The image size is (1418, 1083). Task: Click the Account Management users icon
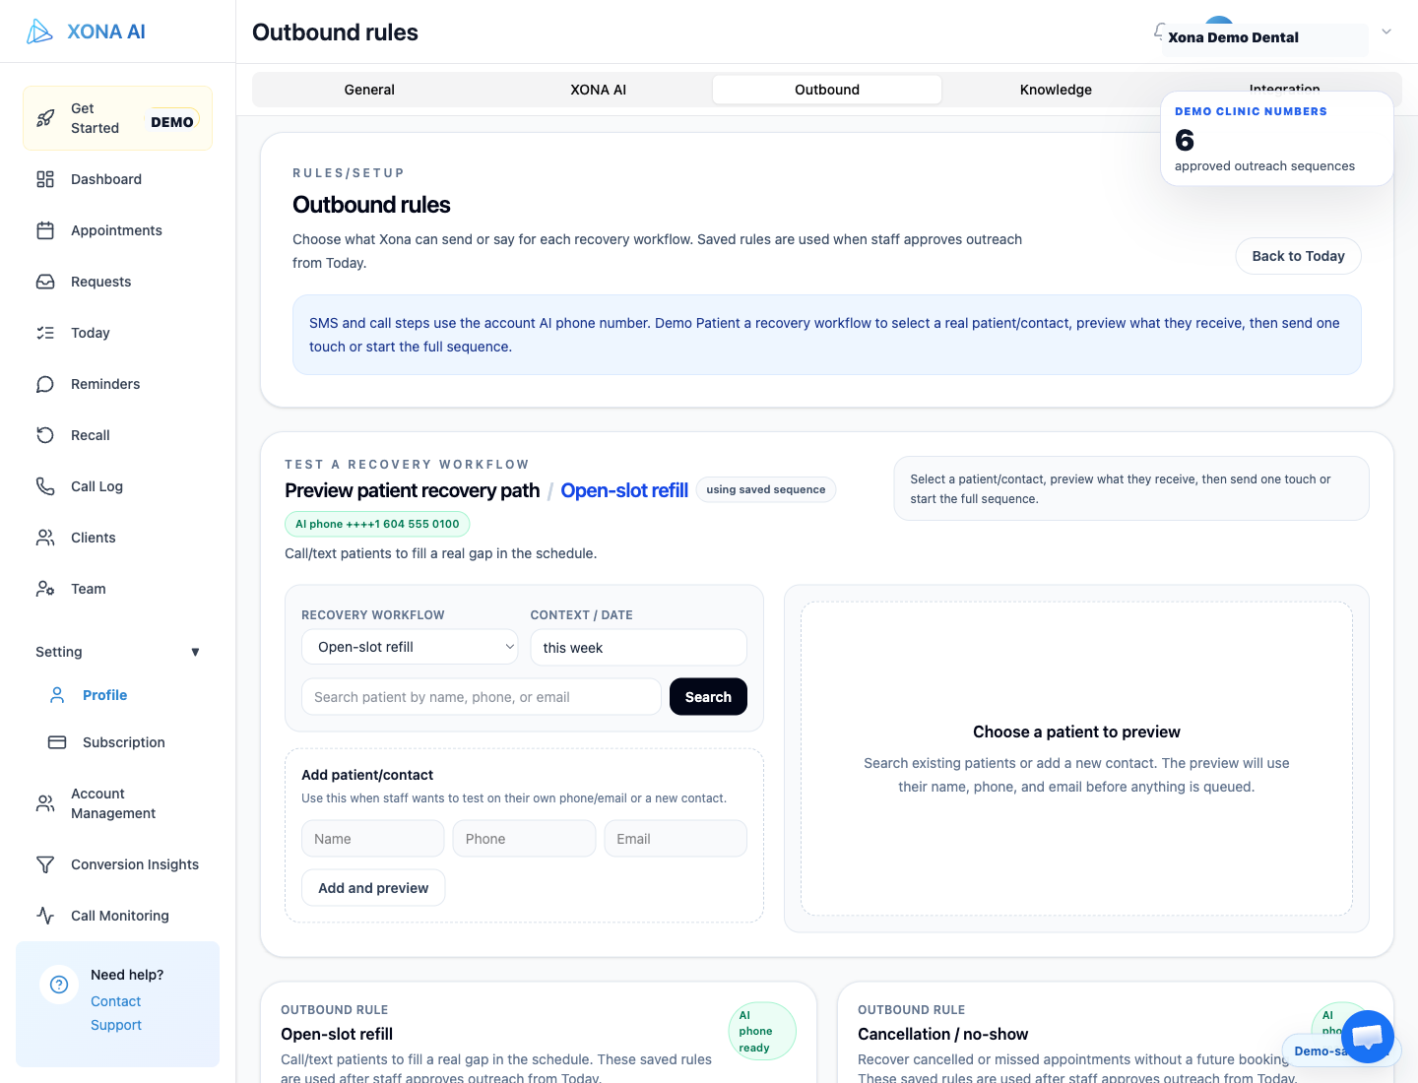[45, 803]
